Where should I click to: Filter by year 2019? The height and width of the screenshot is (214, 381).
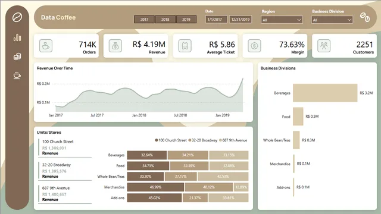coord(186,20)
